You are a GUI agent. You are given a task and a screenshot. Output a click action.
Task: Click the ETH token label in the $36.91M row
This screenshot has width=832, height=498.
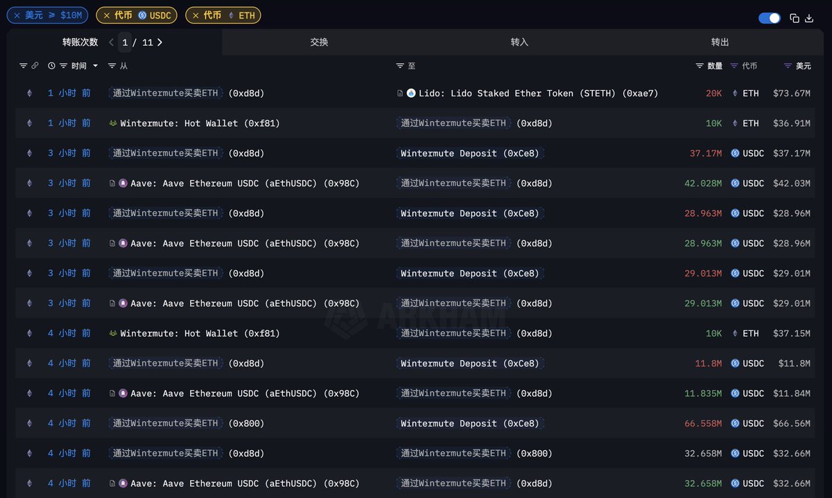coord(751,123)
